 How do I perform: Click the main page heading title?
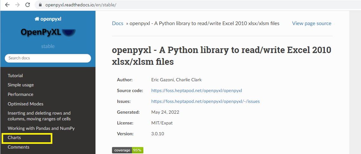221,56
